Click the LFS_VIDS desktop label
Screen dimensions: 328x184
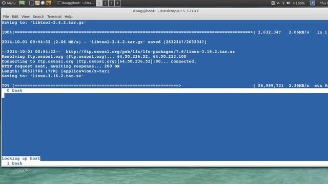point(23,170)
